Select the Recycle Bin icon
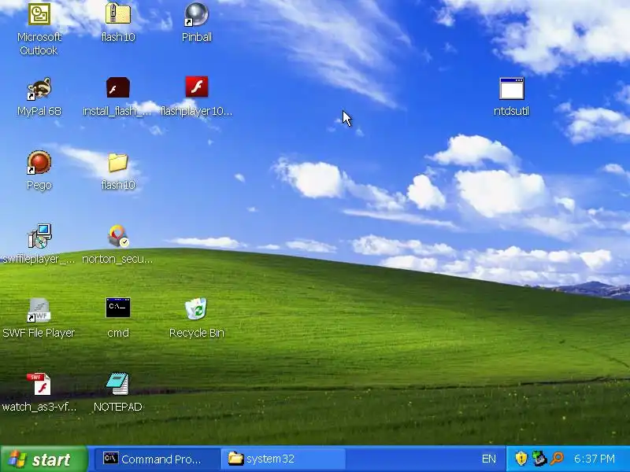 pos(196,308)
